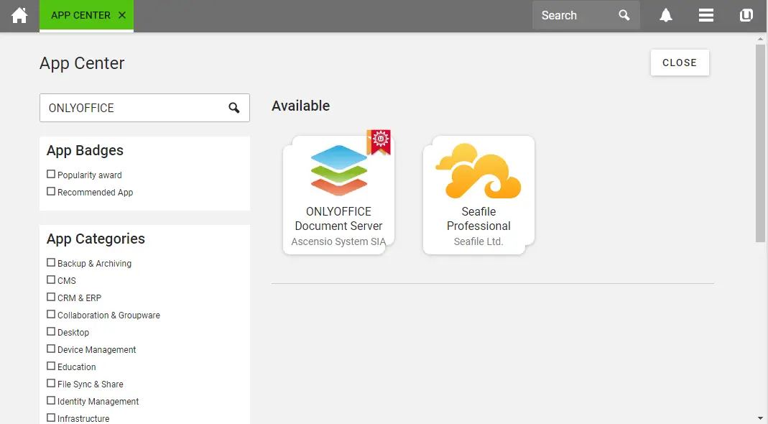Switch to the APP CENTER tab

click(79, 13)
